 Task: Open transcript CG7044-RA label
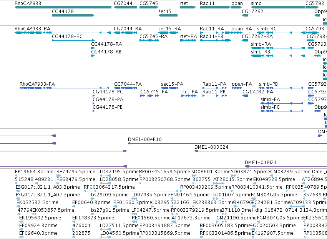[128, 28]
